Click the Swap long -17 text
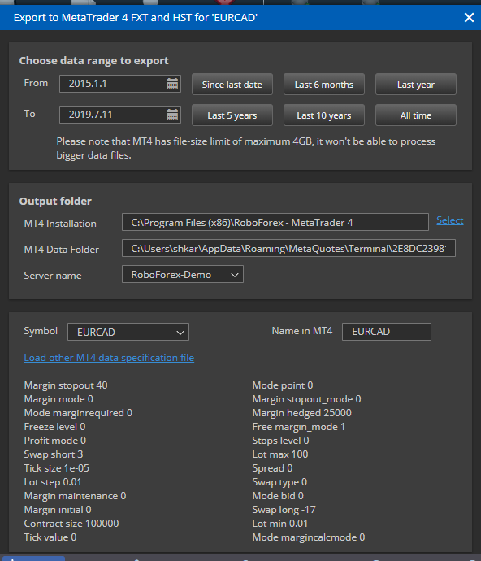 (x=284, y=510)
